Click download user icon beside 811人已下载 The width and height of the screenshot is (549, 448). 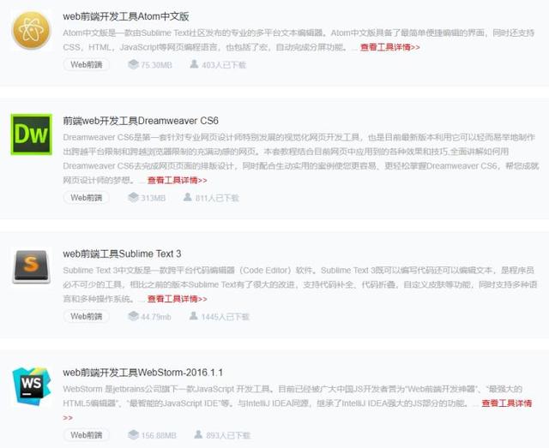pyautogui.click(x=188, y=197)
